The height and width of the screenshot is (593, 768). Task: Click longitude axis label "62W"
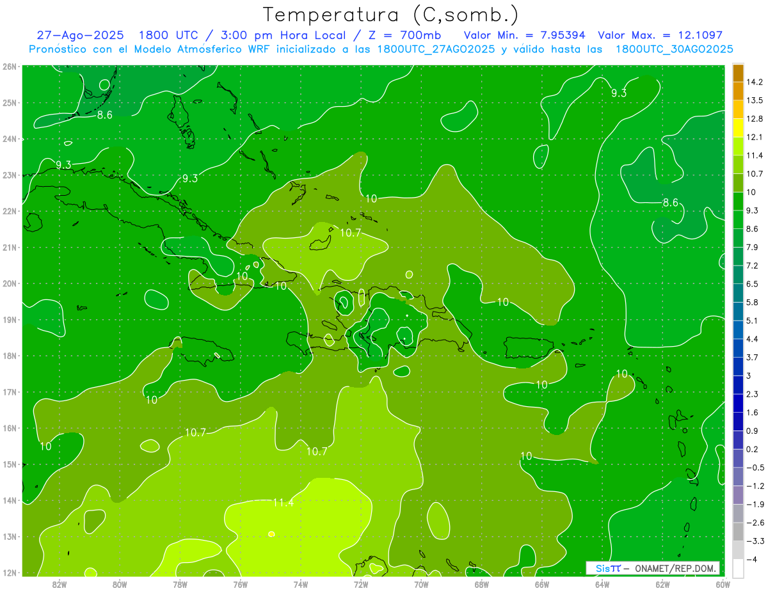[662, 584]
